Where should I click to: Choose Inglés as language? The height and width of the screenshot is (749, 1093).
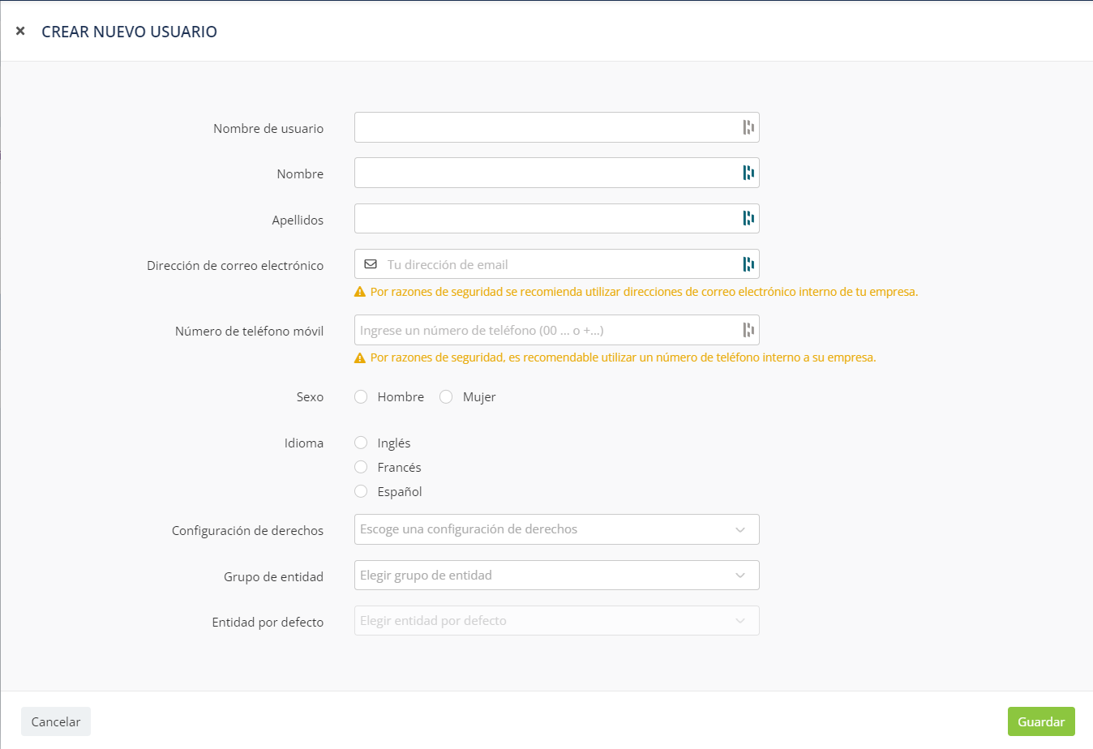pyautogui.click(x=361, y=443)
